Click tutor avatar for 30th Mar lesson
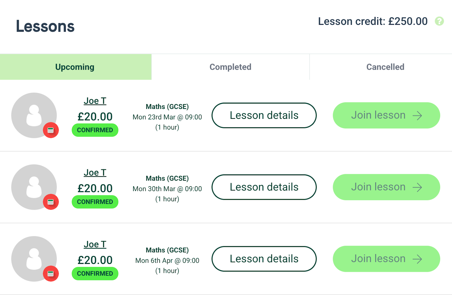 pyautogui.click(x=34, y=187)
